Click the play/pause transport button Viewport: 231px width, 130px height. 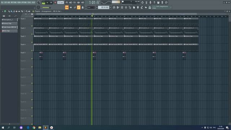[47, 3]
